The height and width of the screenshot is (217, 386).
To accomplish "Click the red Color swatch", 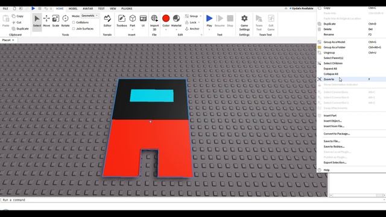I will click(x=166, y=19).
